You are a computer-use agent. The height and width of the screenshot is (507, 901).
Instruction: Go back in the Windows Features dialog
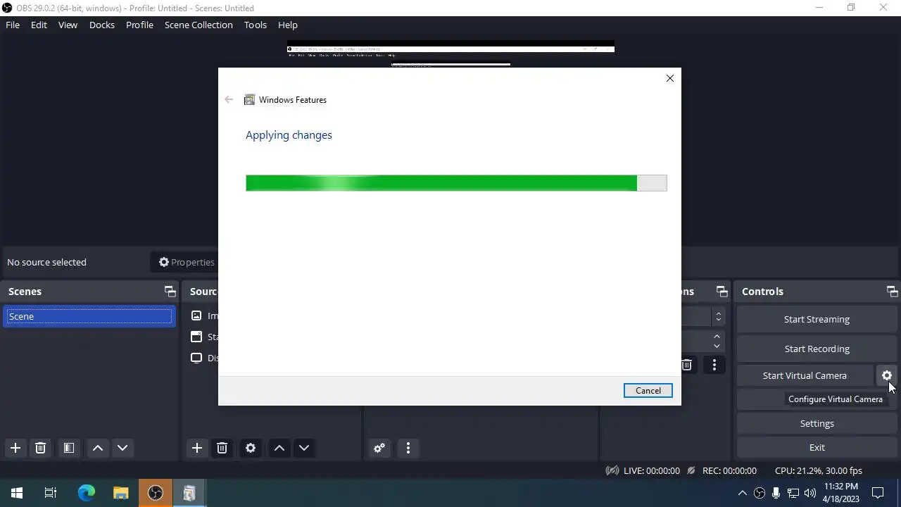[229, 99]
